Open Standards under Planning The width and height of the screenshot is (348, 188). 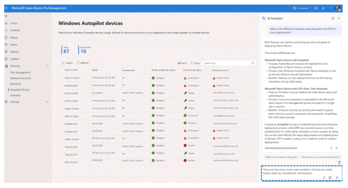point(15,84)
